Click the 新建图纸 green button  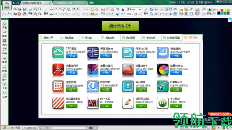(120, 26)
